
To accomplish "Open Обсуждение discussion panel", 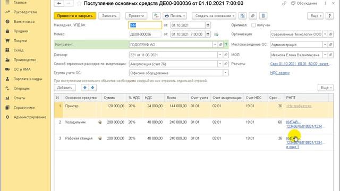I will tap(304, 4).
